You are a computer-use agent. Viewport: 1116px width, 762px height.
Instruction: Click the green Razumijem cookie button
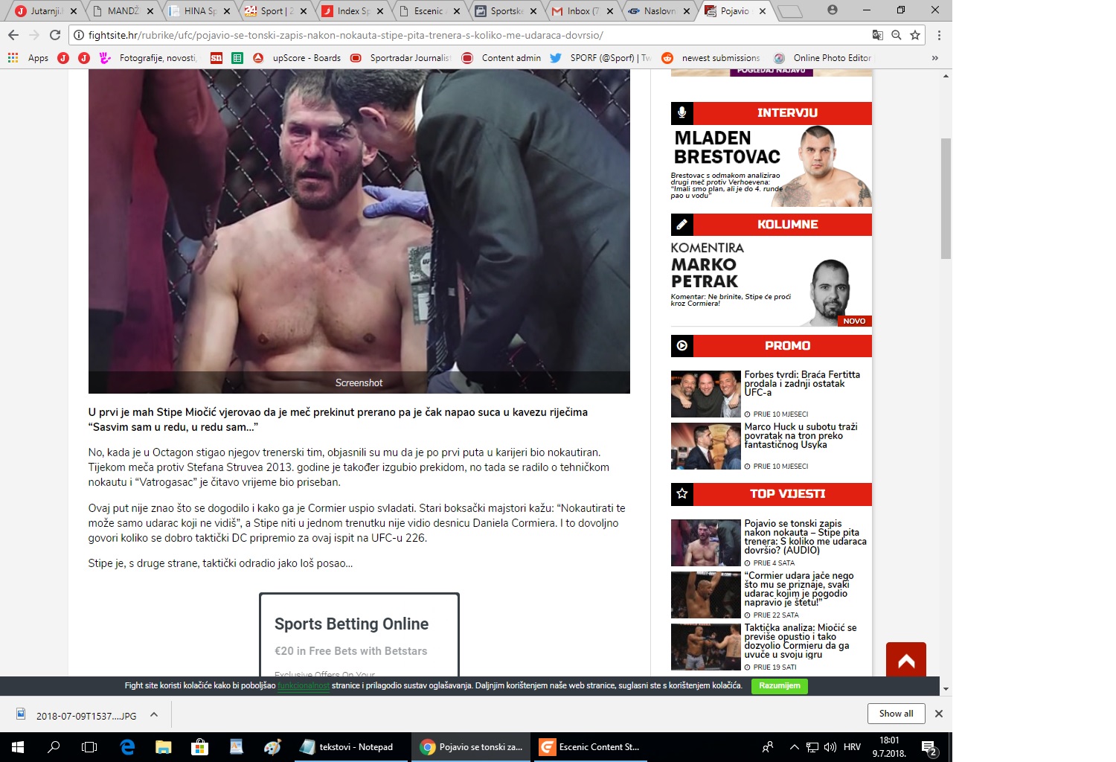[x=778, y=686]
